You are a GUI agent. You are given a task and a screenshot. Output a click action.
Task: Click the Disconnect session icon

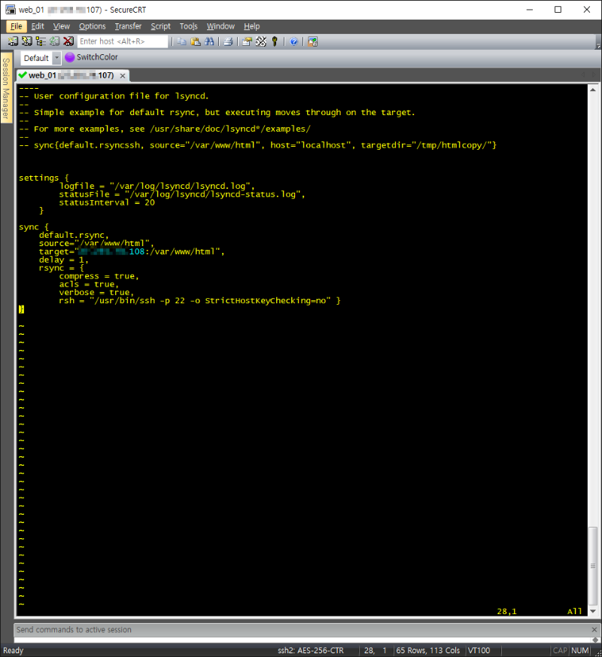coord(68,42)
